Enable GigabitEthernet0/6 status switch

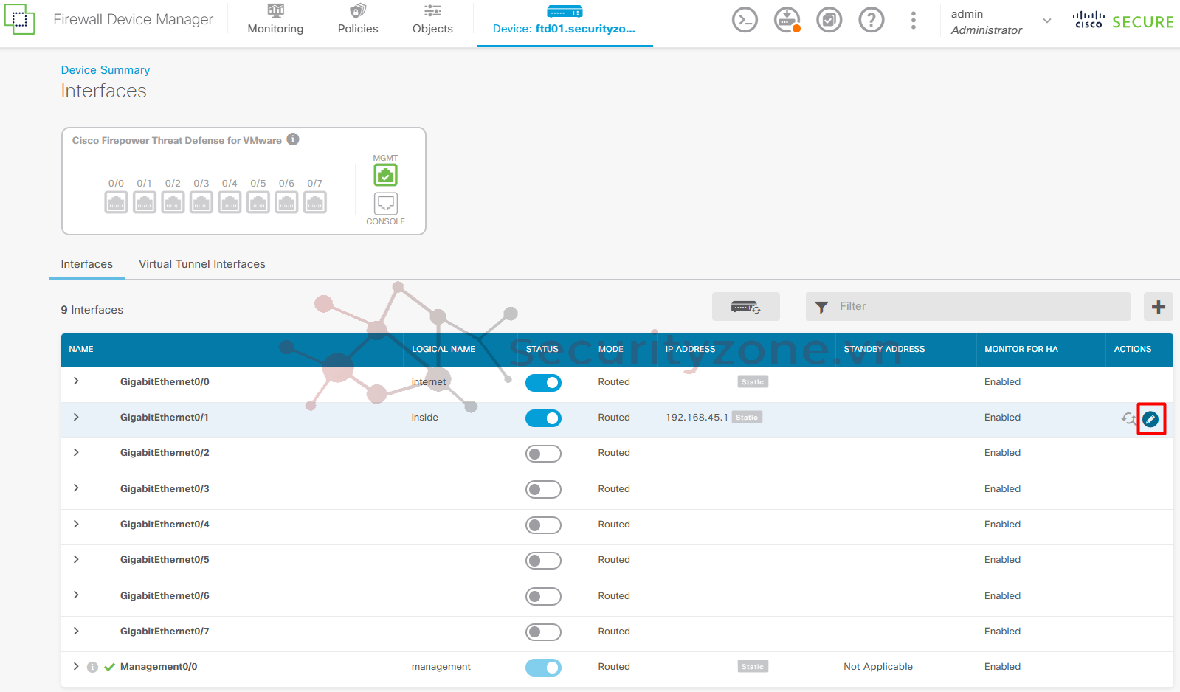pos(543,596)
